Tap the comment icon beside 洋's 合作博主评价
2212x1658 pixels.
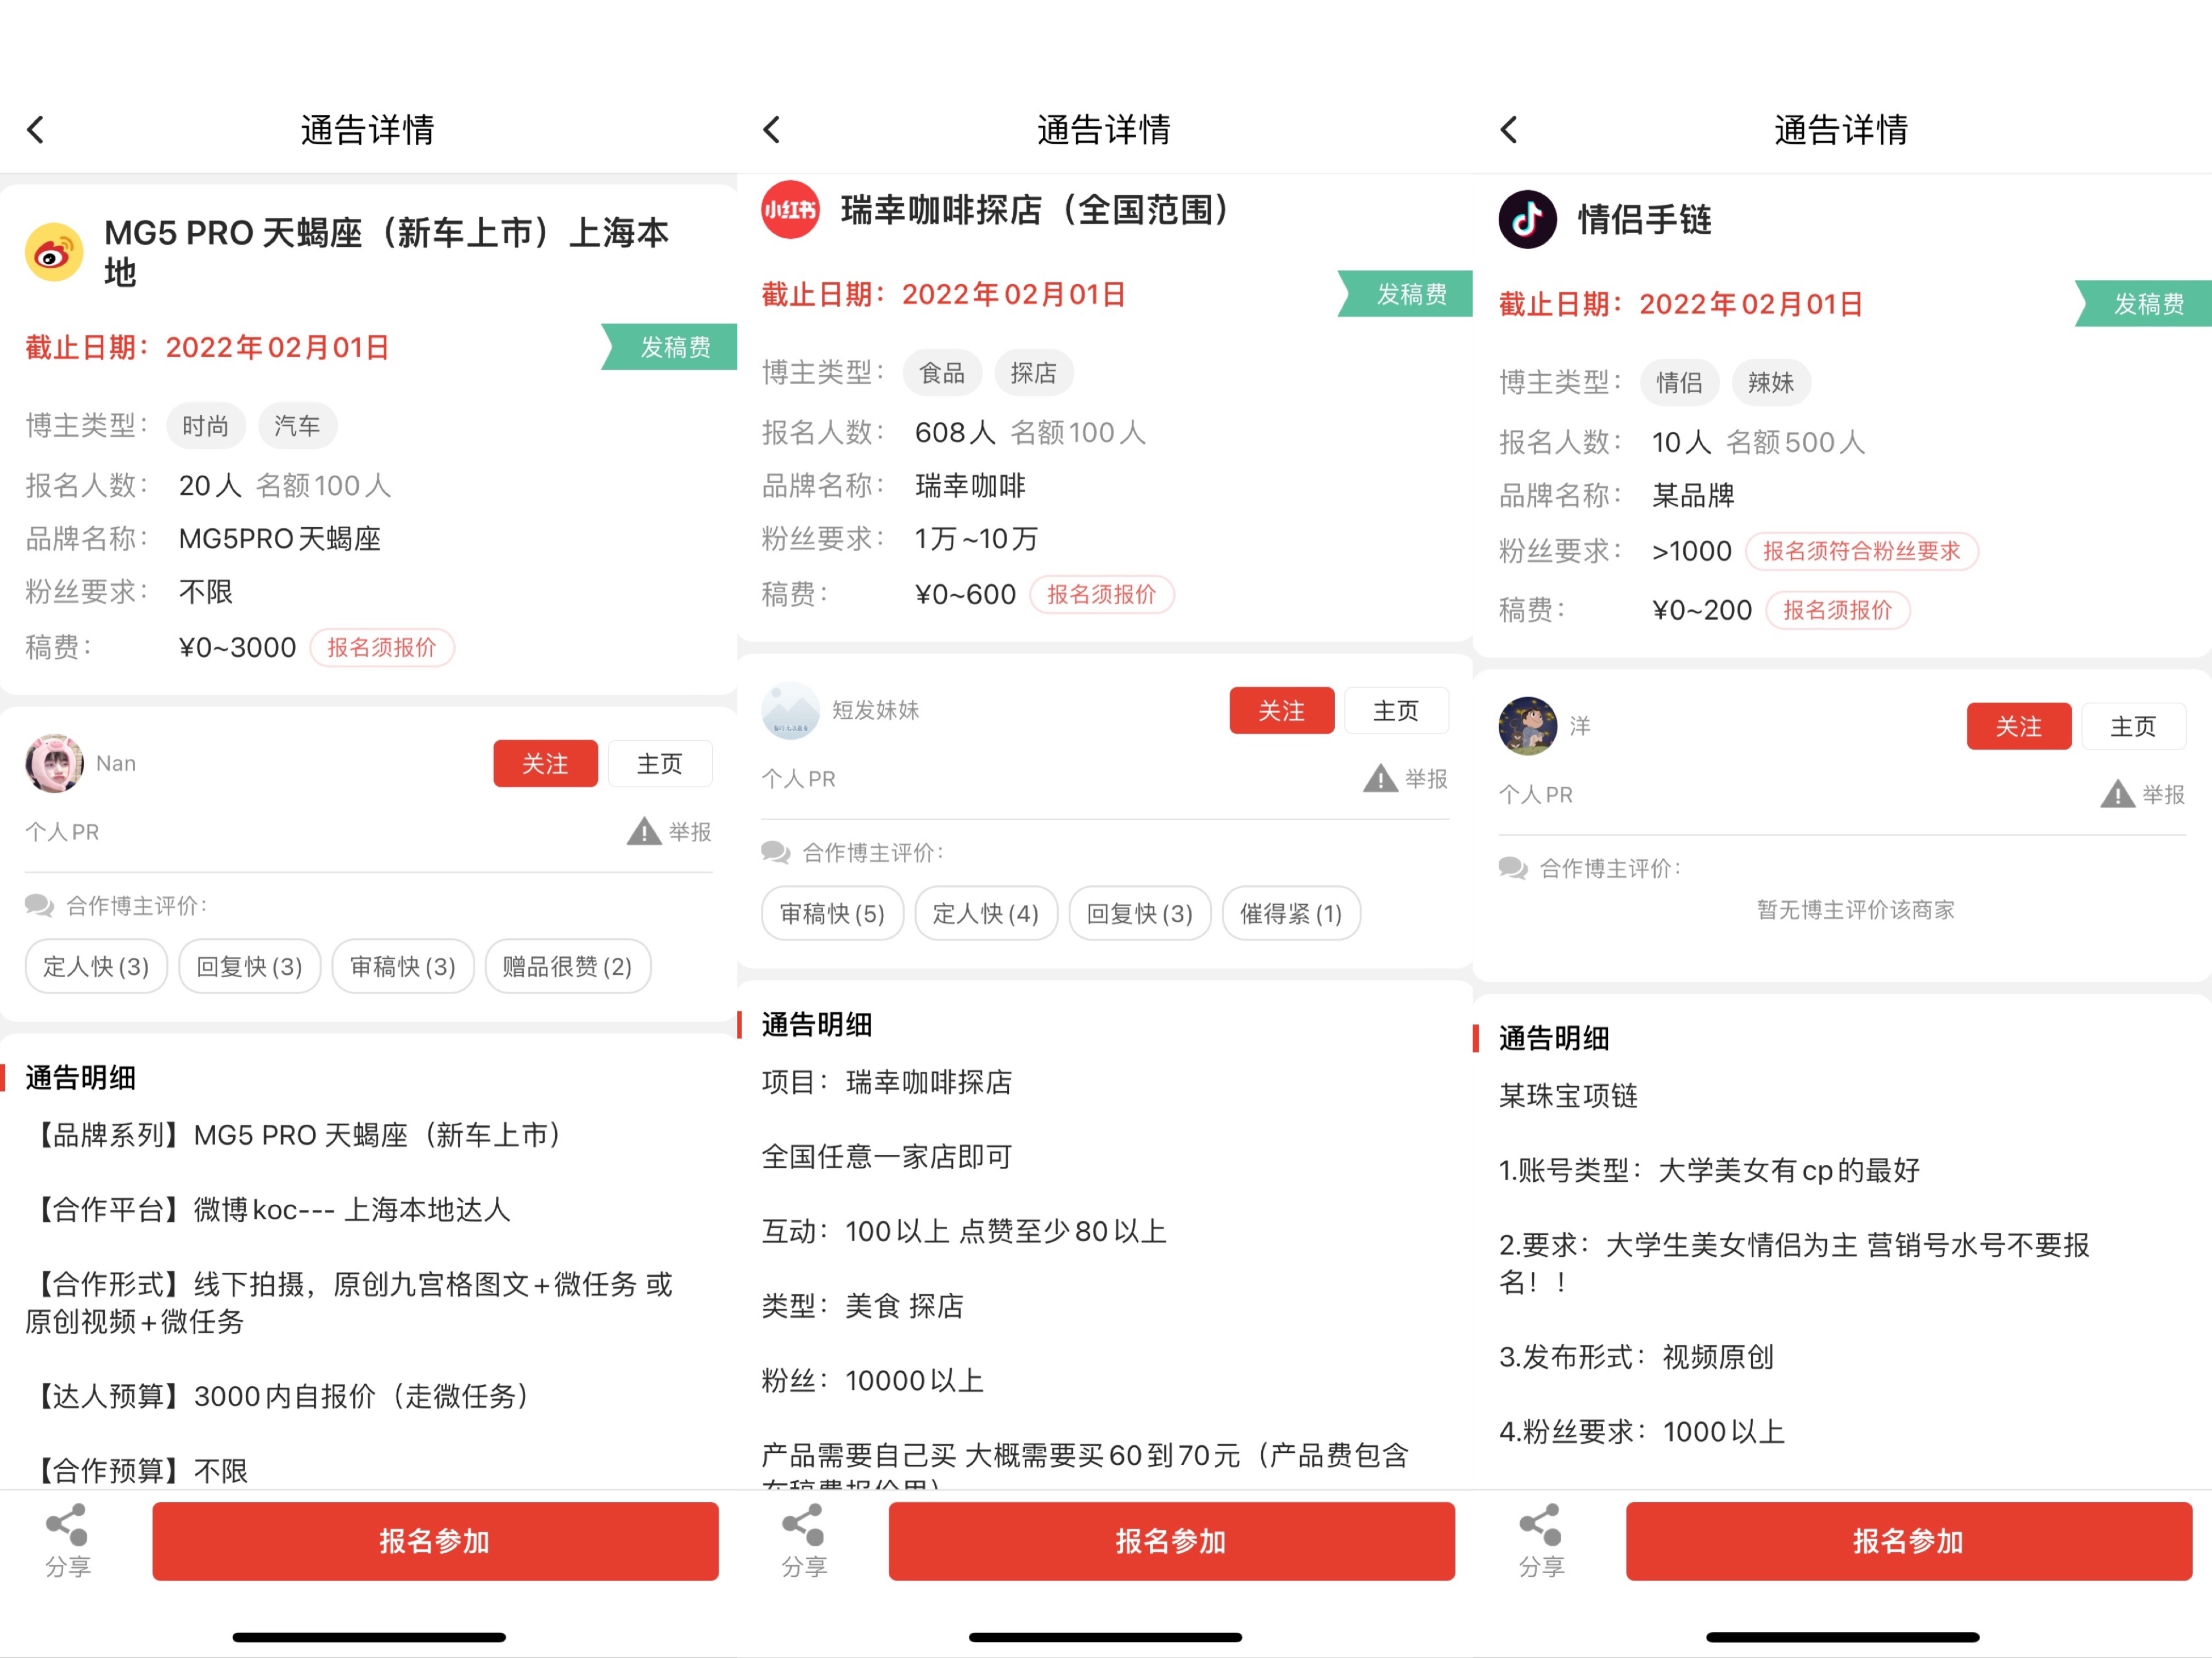[1513, 868]
